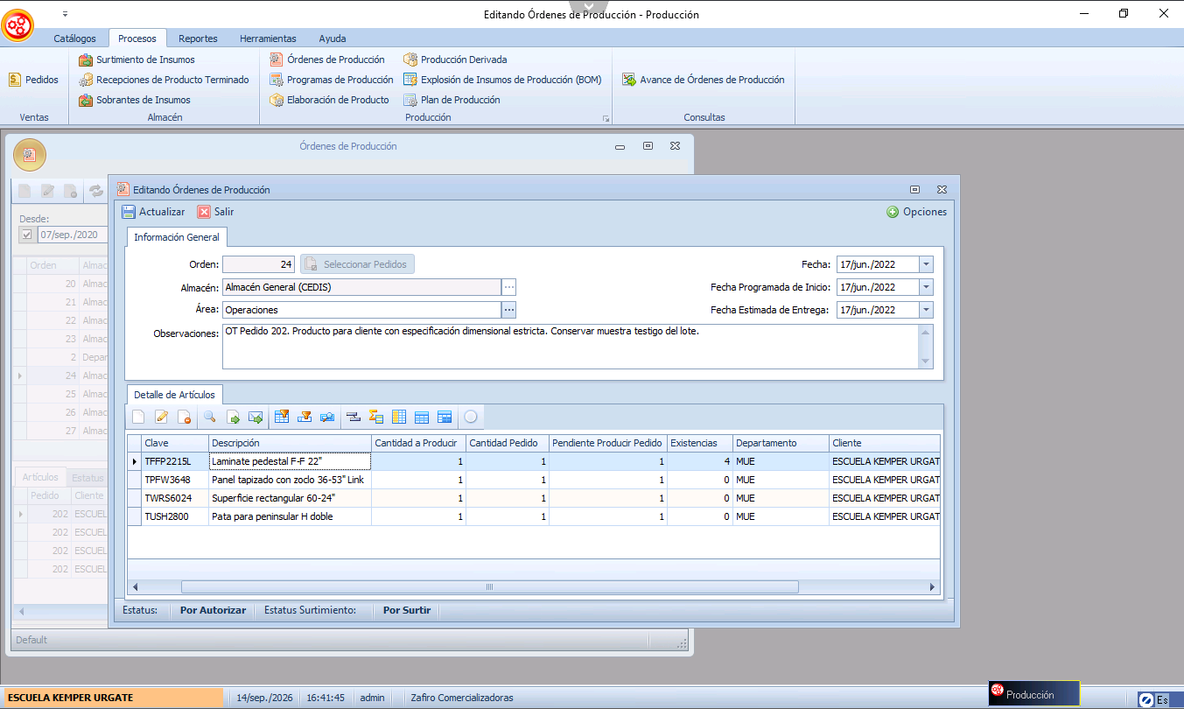Screen dimensions: 1184x709
Task: Select the TUSH2800 row cell
Action: click(x=175, y=516)
